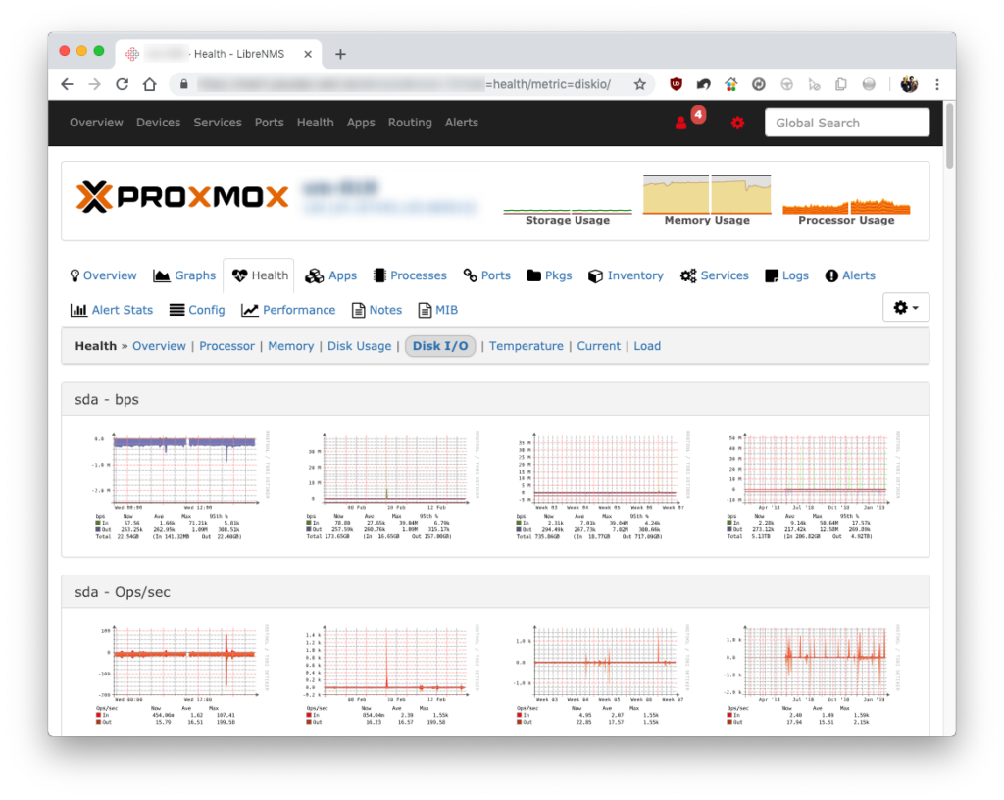Click the red settings gear in navbar
This screenshot has width=1004, height=800.
tap(737, 123)
